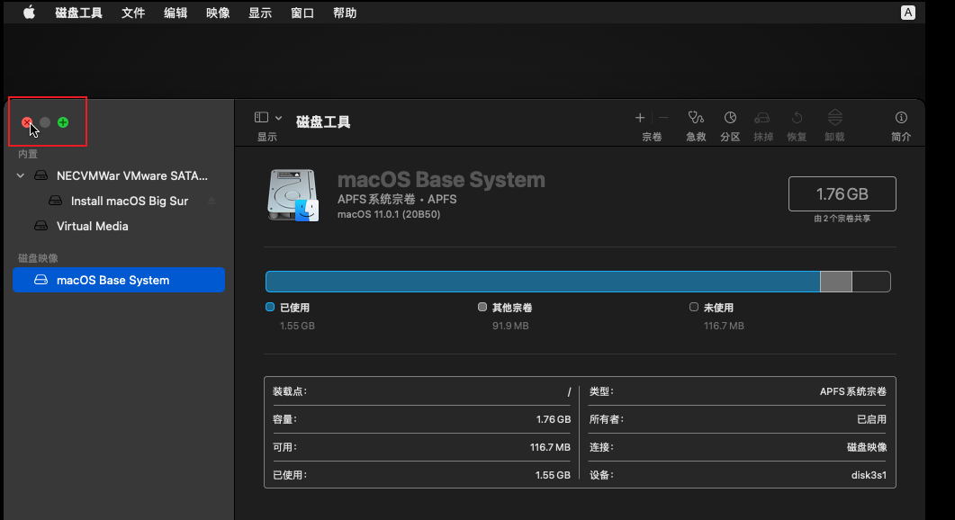
Task: Open the 文件 menu
Action: click(133, 13)
